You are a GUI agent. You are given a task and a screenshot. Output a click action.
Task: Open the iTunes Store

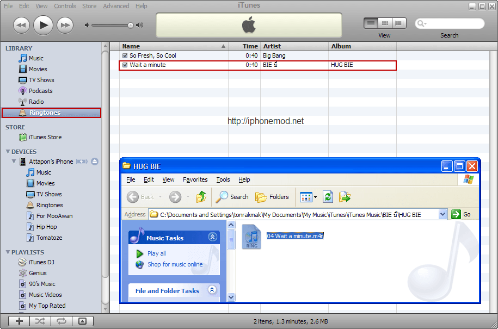click(40, 137)
